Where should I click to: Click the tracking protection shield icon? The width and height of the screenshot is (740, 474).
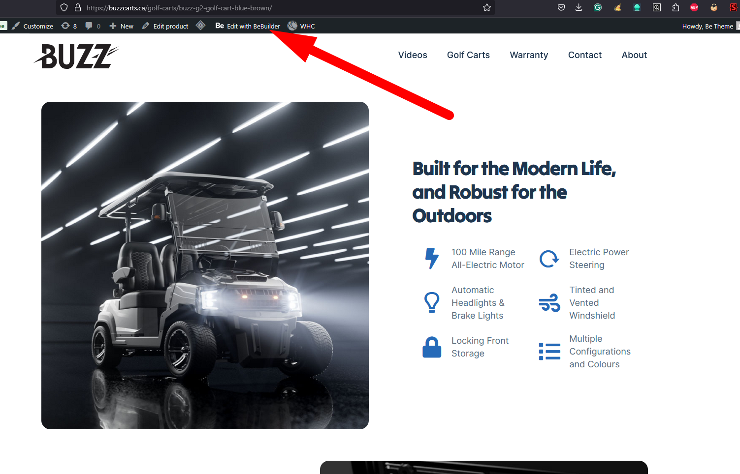tap(64, 7)
